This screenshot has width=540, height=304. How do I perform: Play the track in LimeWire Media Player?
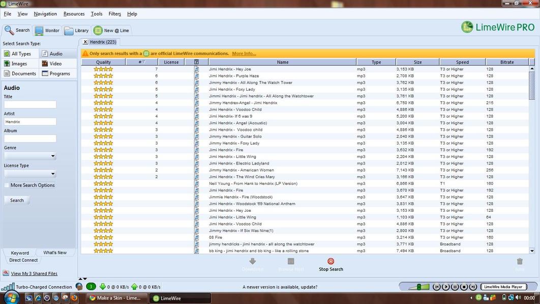(445, 287)
